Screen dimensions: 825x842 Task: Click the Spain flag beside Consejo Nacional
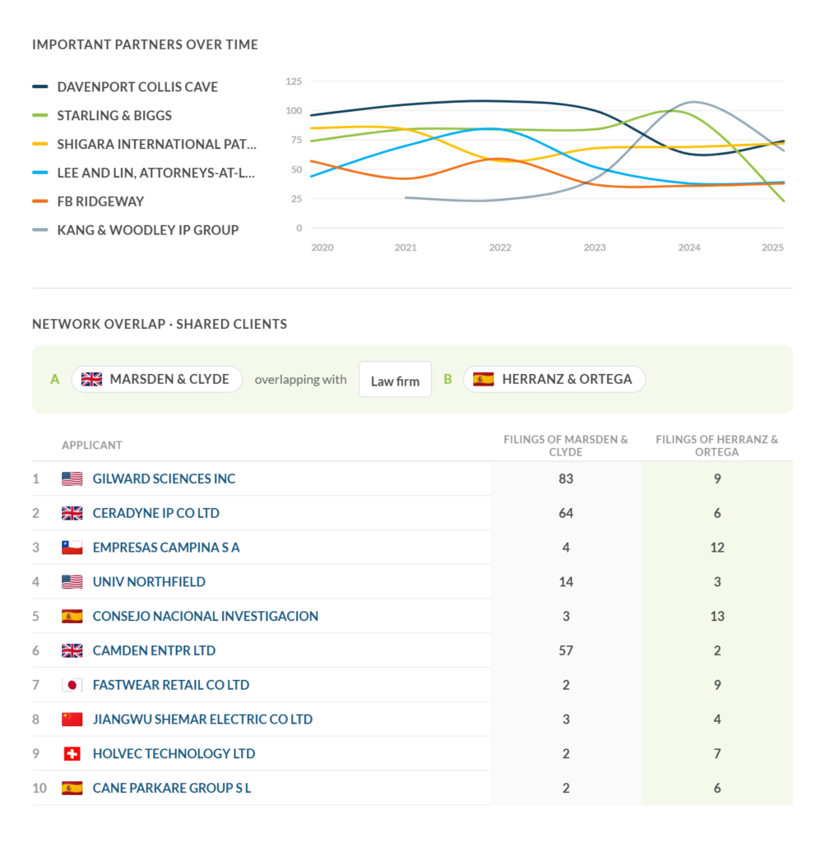tap(72, 616)
